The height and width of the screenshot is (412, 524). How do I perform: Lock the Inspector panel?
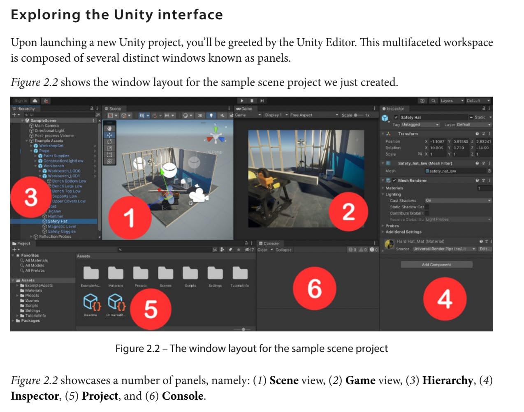484,109
